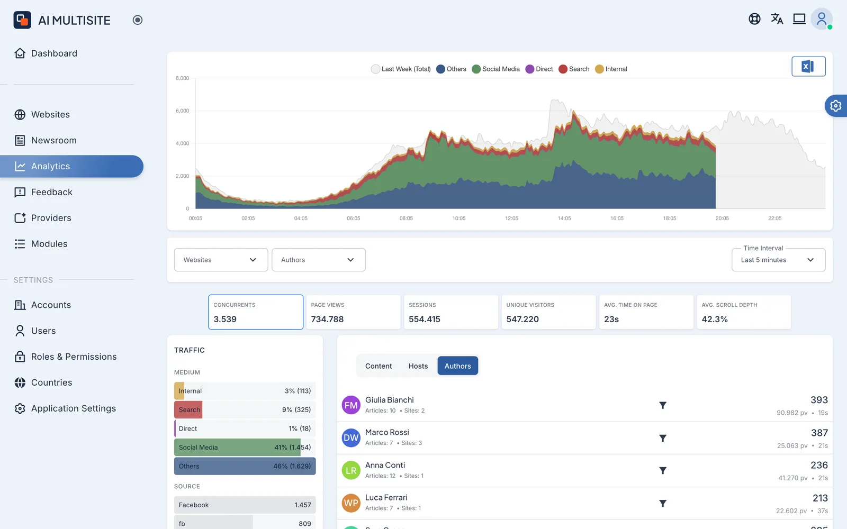This screenshot has width=847, height=529.
Task: Open author name Anna Conti
Action: [385, 466]
